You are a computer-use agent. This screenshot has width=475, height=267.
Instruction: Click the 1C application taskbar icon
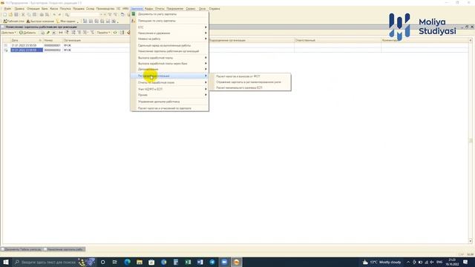(x=236, y=262)
